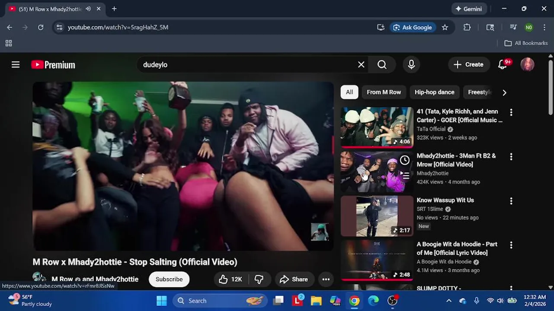This screenshot has height=311, width=554.
Task: Add the 3Man video to the queue
Action: [x=405, y=175]
